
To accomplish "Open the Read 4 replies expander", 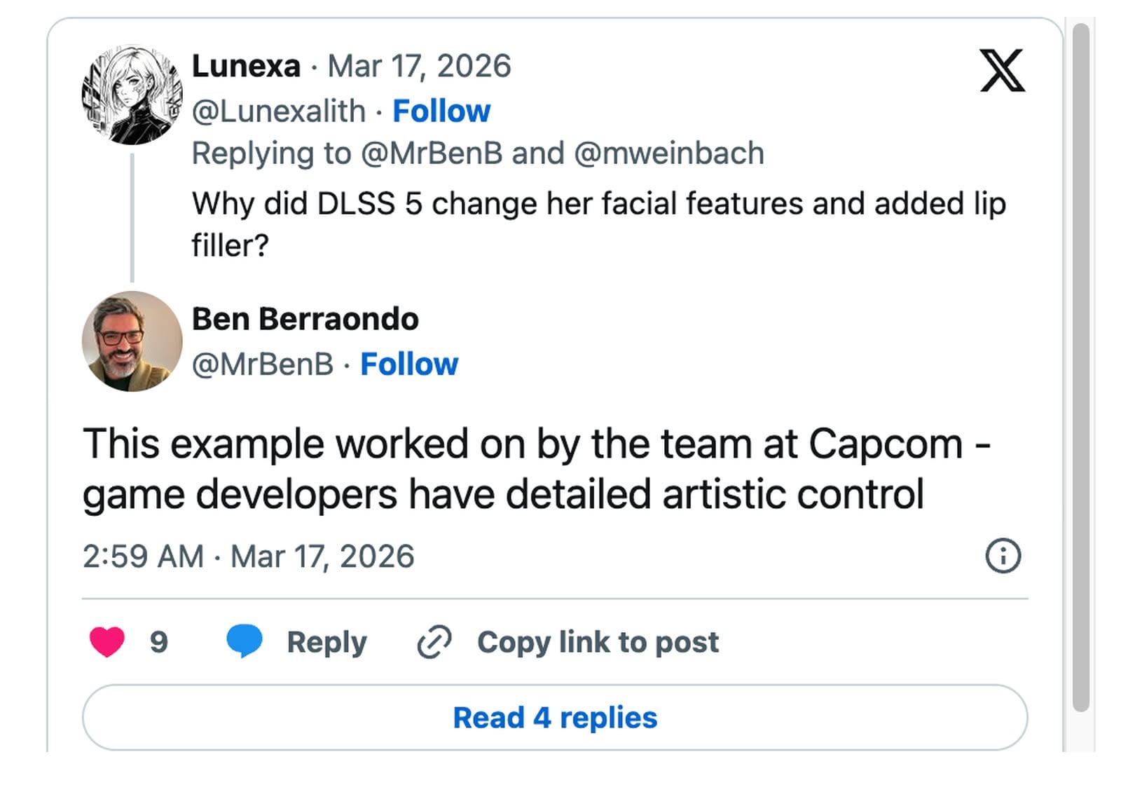I will pyautogui.click(x=556, y=717).
